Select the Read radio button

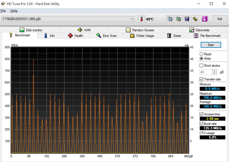click(201, 54)
